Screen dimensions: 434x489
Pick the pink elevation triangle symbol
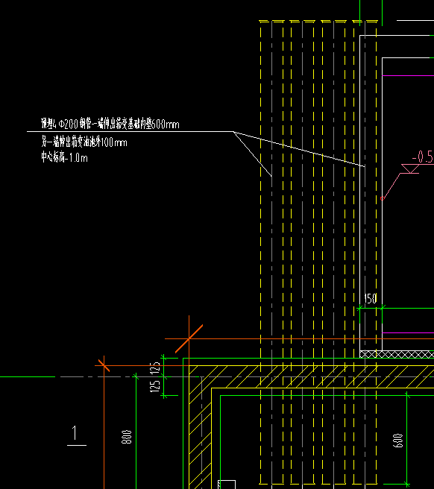coord(410,168)
